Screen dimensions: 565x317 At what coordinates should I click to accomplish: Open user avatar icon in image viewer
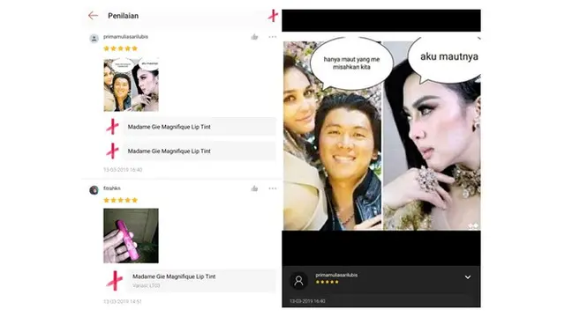tap(298, 281)
